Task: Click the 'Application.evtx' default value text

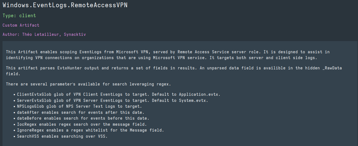Action: pyautogui.click(x=200, y=94)
